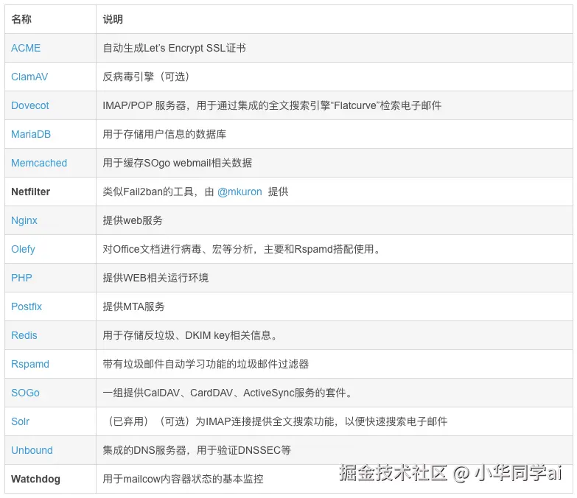This screenshot has height=498, width=577.
Task: Select text 提供WEB相关运行环境
Action: [x=155, y=278]
